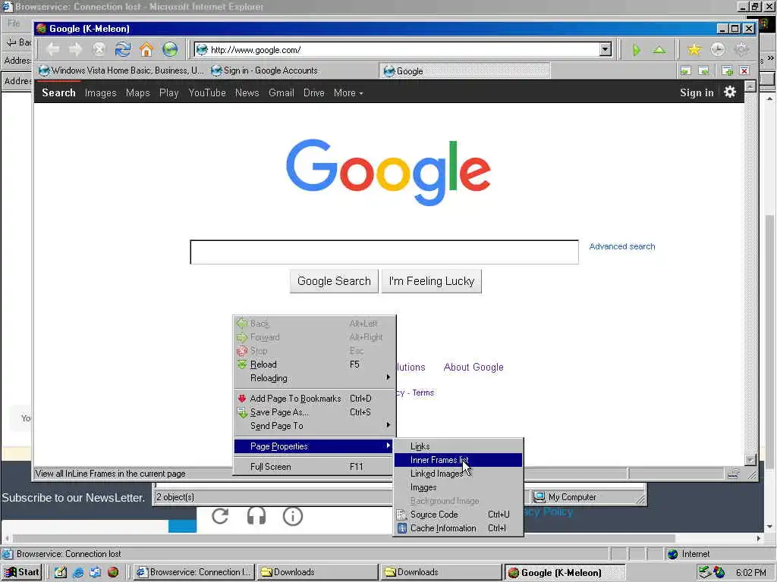Launch Internet Explorer from quick launch

click(x=78, y=572)
